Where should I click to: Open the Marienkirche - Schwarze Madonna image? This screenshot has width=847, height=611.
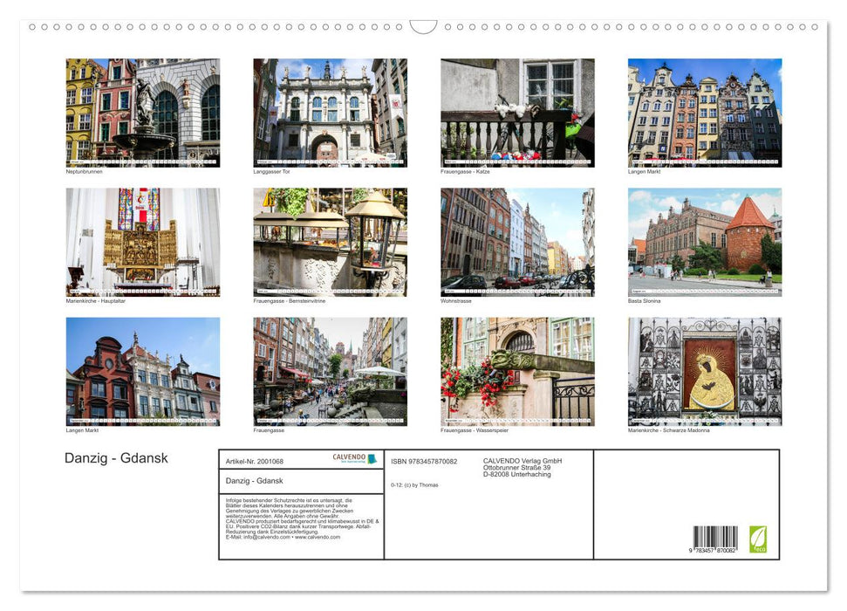coord(704,369)
